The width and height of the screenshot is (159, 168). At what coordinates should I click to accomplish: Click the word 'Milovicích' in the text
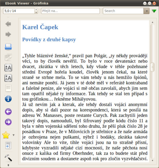coord(79,132)
